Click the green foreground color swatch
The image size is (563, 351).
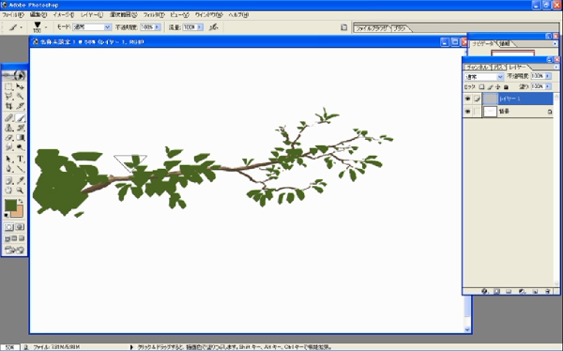click(x=10, y=206)
